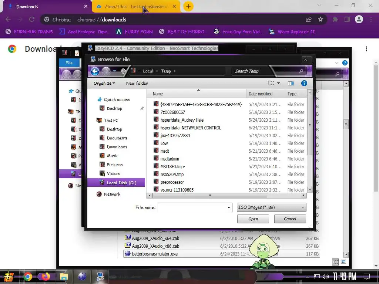Select Desktop under This PC
Image resolution: width=379 pixels, height=284 pixels.
click(114, 129)
